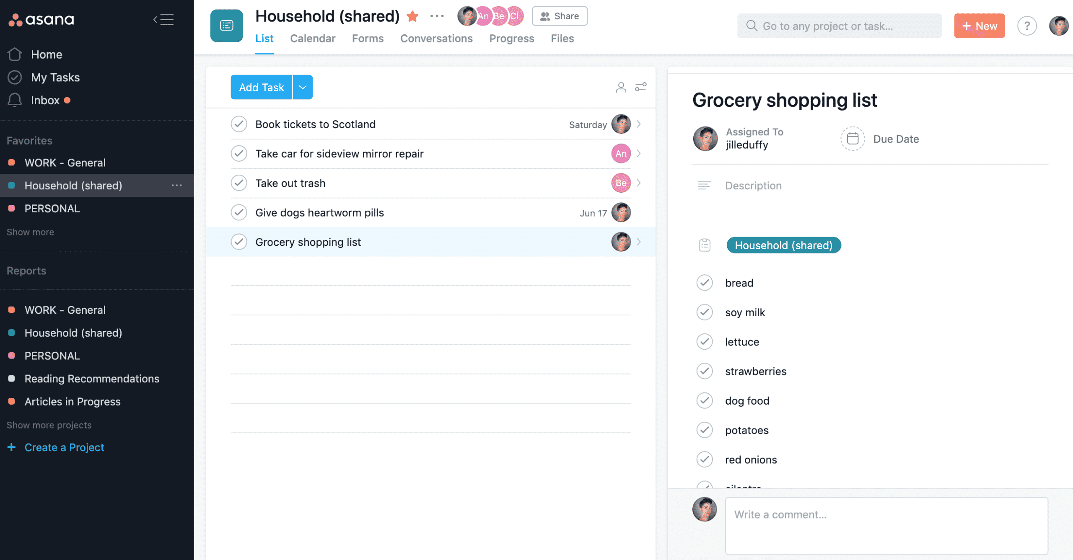Expand details arrow for Book tickets to Scotland
Screen dimensions: 1073x560
639,124
